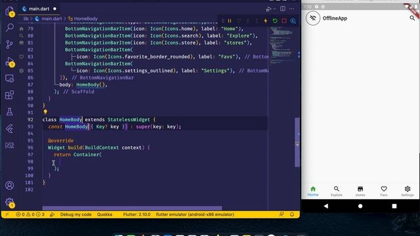Open the Explorer view in activity bar
Viewport: 420px width, 236px height.
[10, 12]
